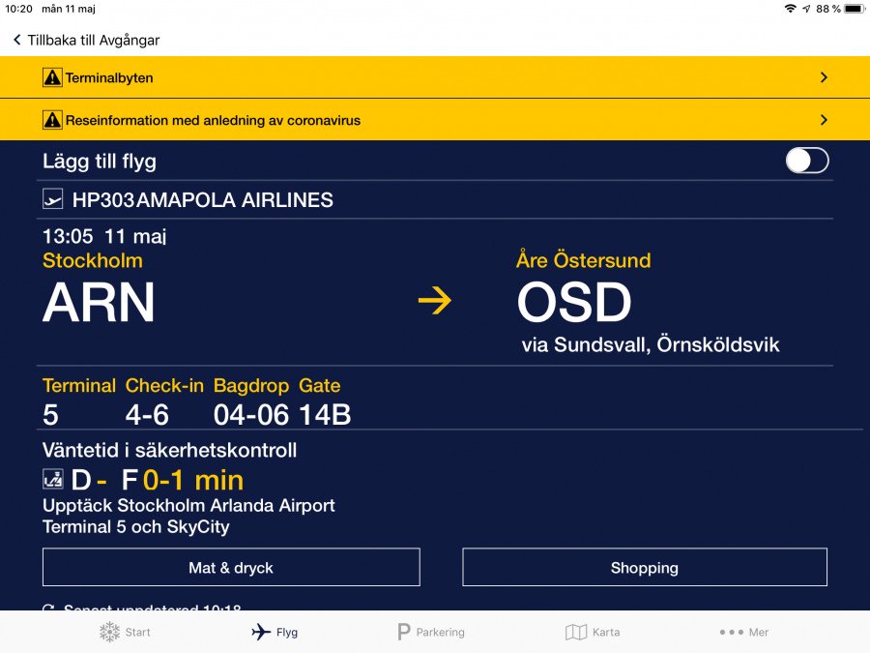Tap the iPad battery indicator
Viewport: 870px width, 653px height.
854,9
